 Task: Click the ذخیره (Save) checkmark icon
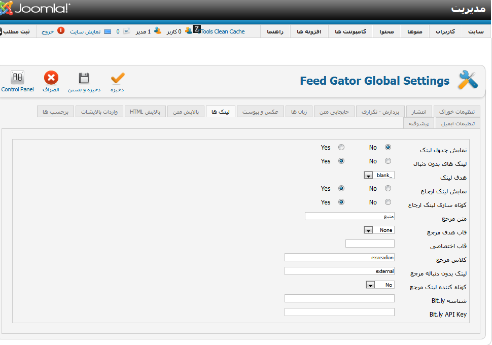[118, 78]
